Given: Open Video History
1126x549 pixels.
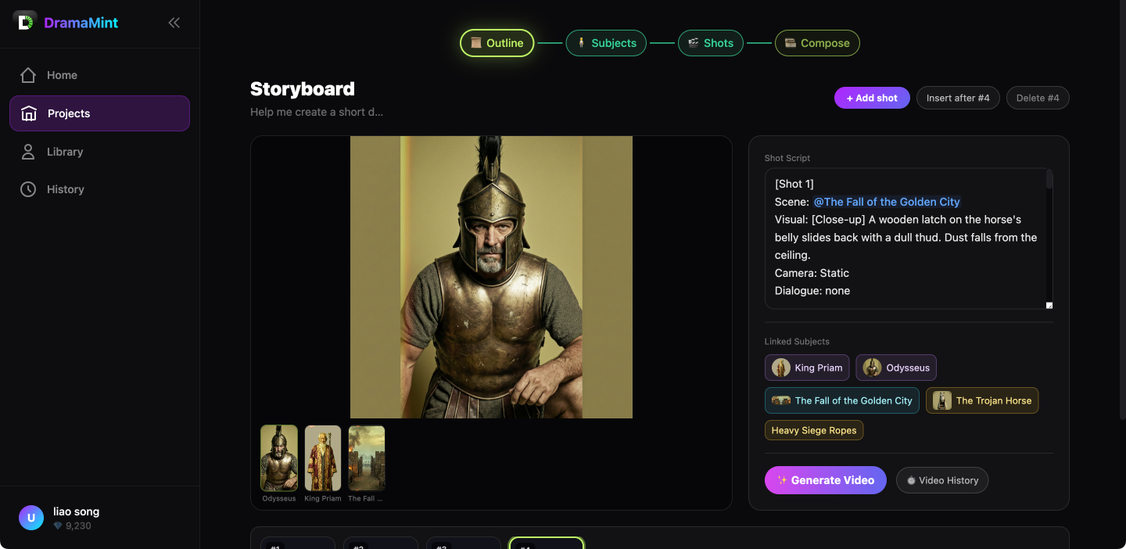Looking at the screenshot, I should [942, 480].
